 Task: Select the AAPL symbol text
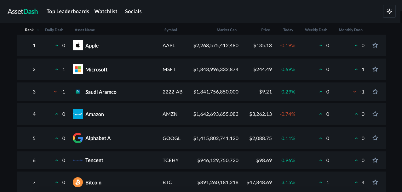169,45
